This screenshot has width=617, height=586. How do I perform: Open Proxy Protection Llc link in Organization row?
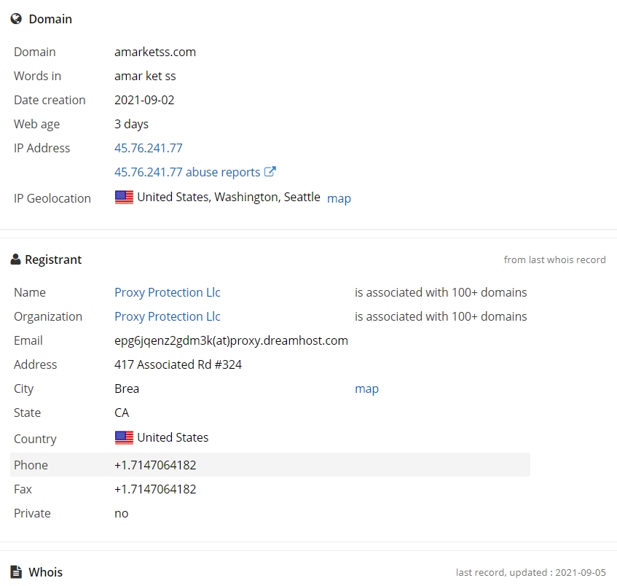click(168, 316)
